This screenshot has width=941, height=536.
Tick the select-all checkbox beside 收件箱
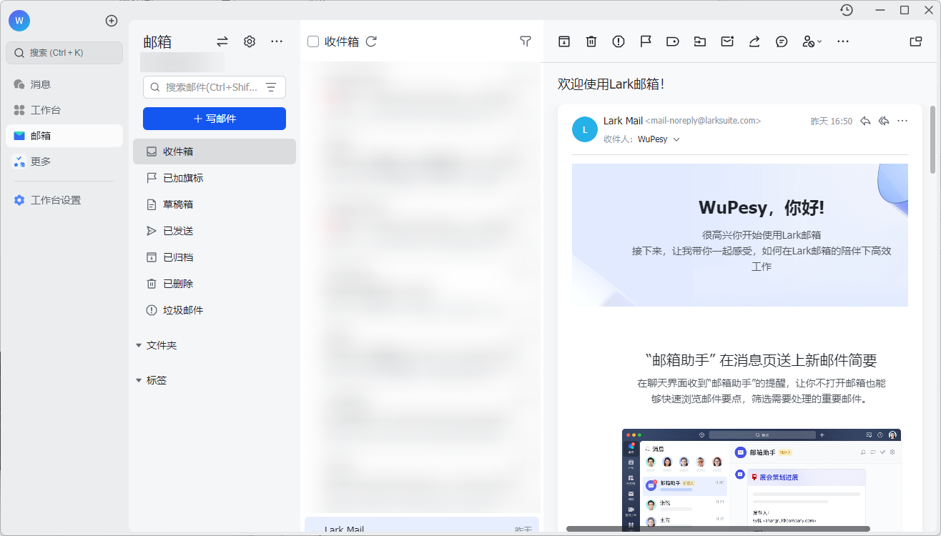313,41
